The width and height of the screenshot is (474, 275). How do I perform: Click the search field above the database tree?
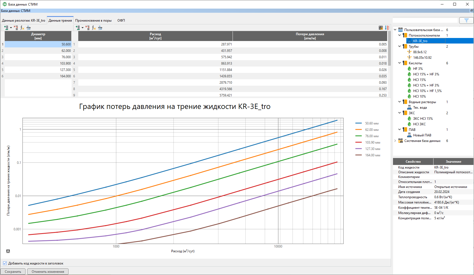(425, 21)
